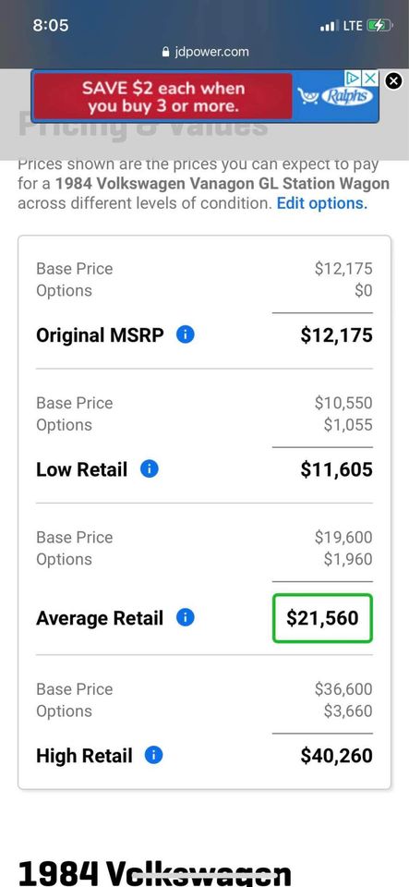Screen dimensions: 409x887
Task: Tap the Low Retail $11,605 value
Action: click(336, 469)
